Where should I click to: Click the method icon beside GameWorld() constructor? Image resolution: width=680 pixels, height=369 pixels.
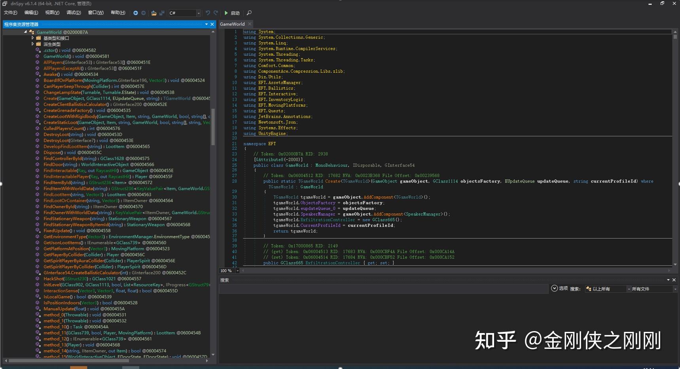click(x=38, y=56)
